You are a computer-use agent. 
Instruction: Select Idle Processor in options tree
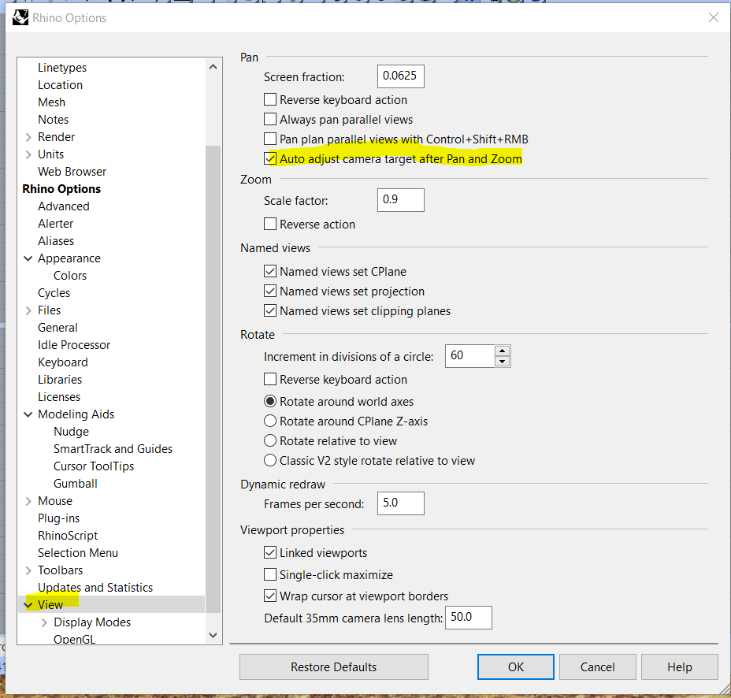74,344
